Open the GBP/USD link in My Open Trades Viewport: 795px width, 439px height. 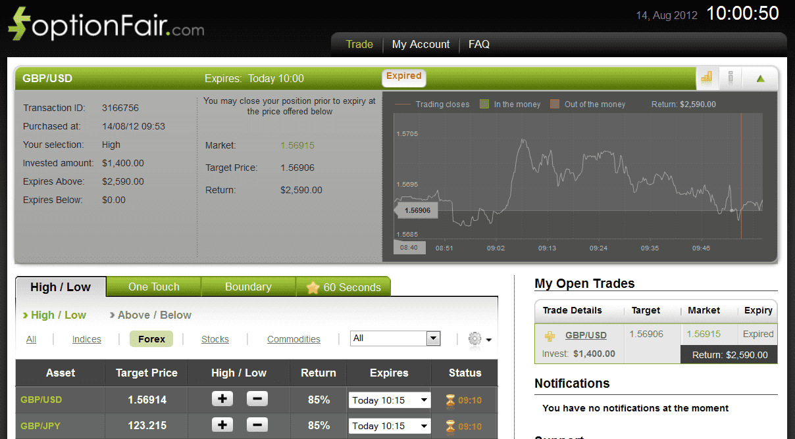click(586, 335)
